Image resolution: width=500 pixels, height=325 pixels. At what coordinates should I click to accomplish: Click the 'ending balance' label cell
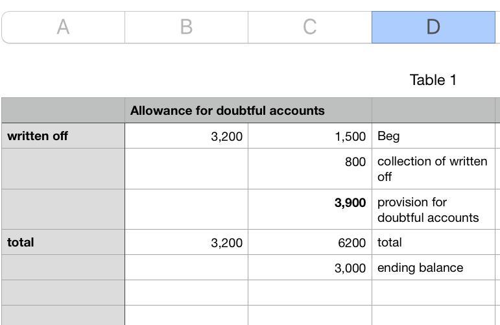point(433,267)
